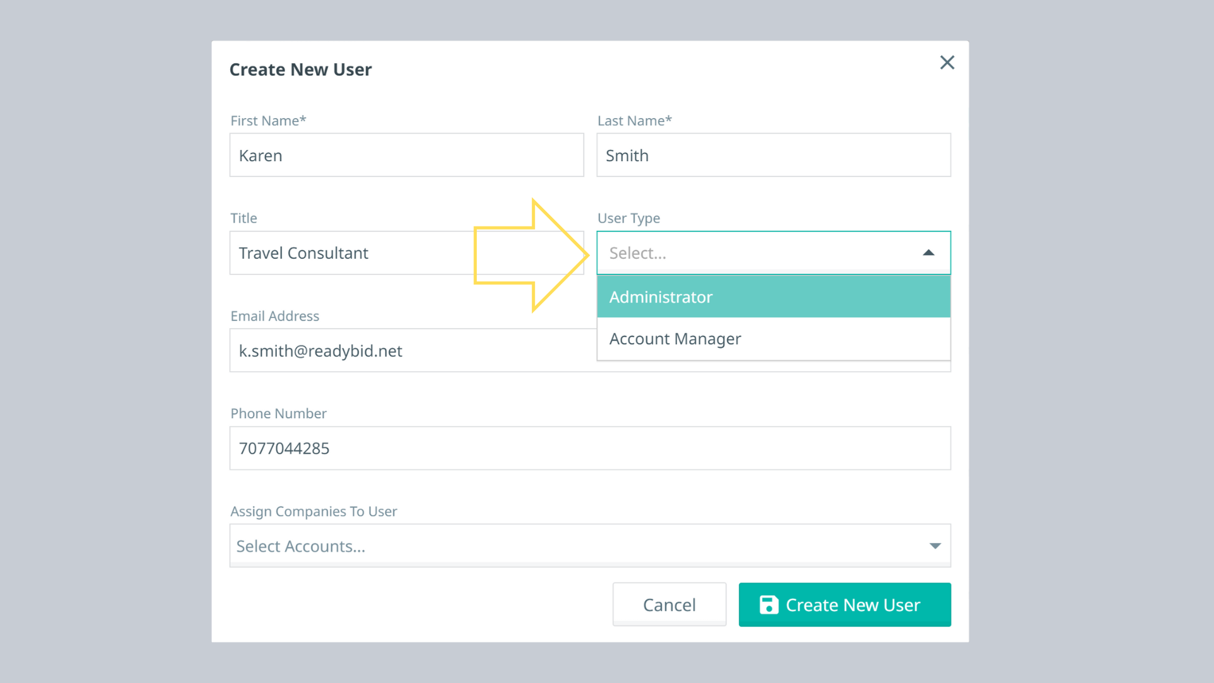1214x683 pixels.
Task: Click the First Name* label
Action: pyautogui.click(x=268, y=121)
